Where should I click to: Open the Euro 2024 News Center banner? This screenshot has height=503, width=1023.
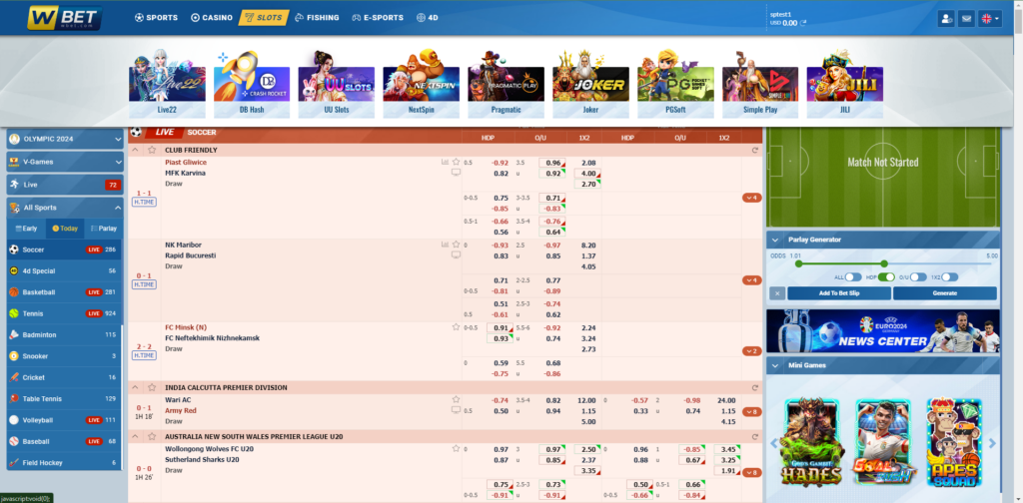(883, 331)
